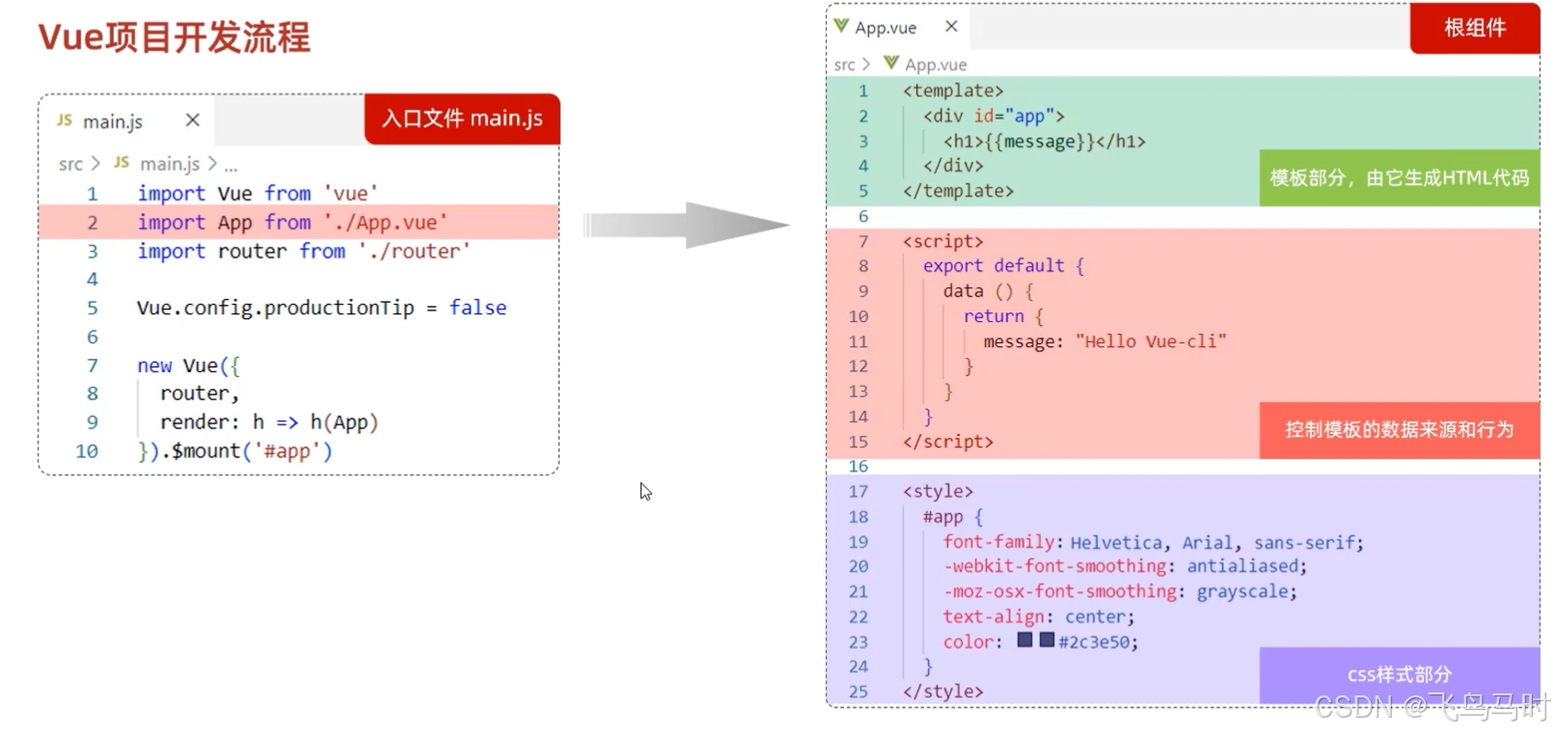
Task: Click the src breadcrumb in App.vue editor
Action: coord(844,65)
